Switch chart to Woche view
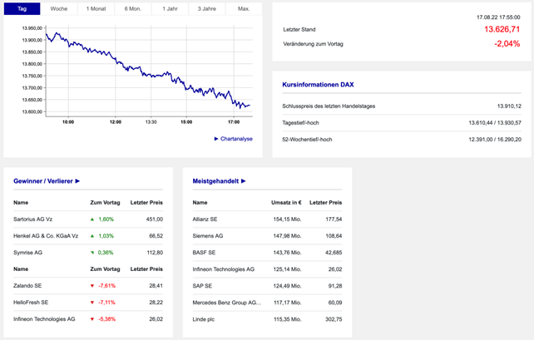 [x=58, y=8]
